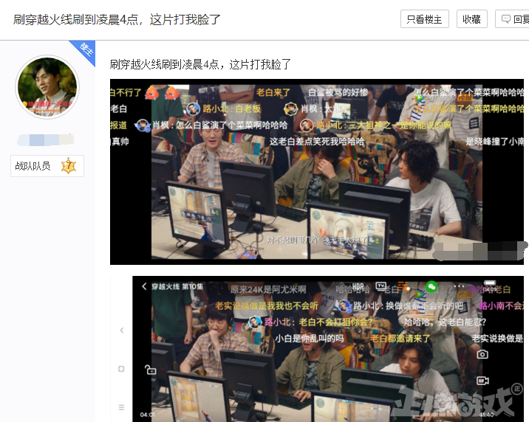Click the Android home square in second image

pos(121,369)
